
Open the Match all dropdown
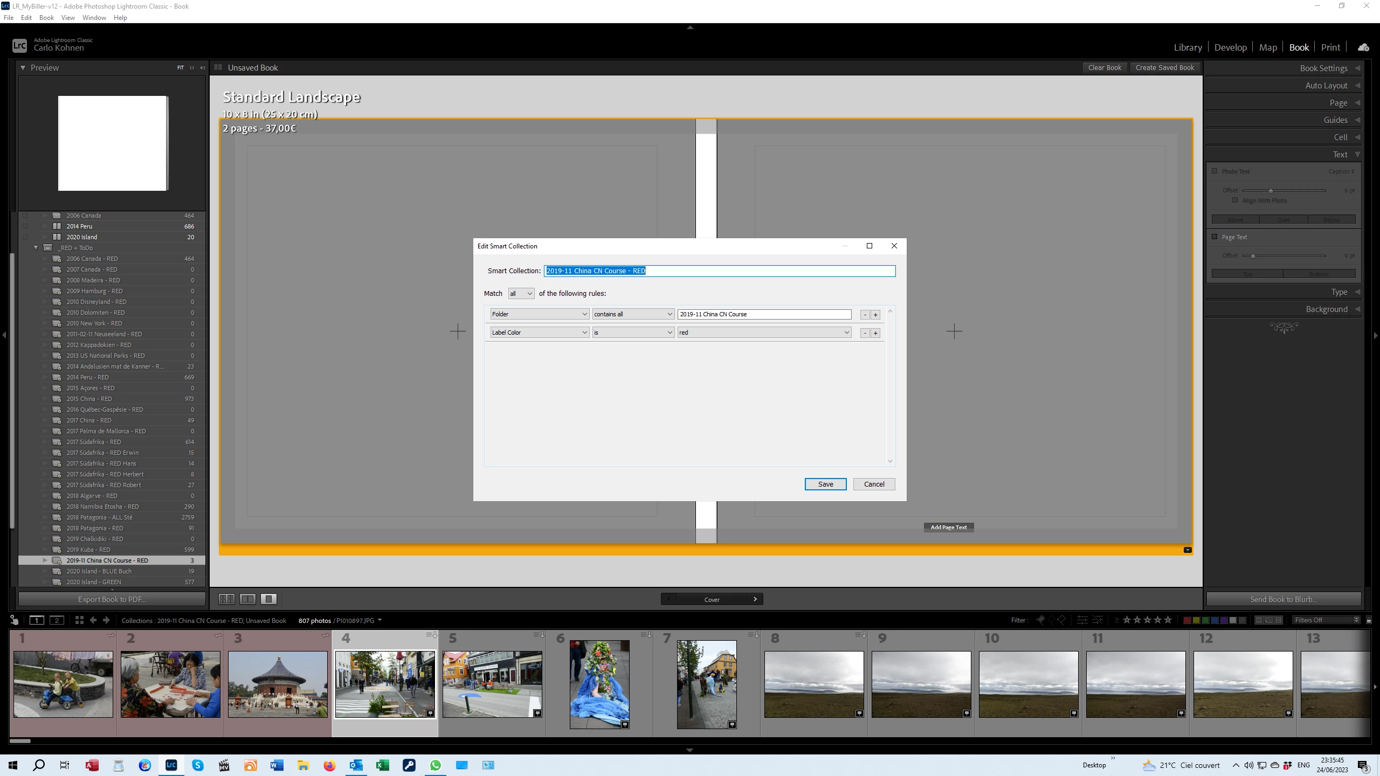(521, 294)
